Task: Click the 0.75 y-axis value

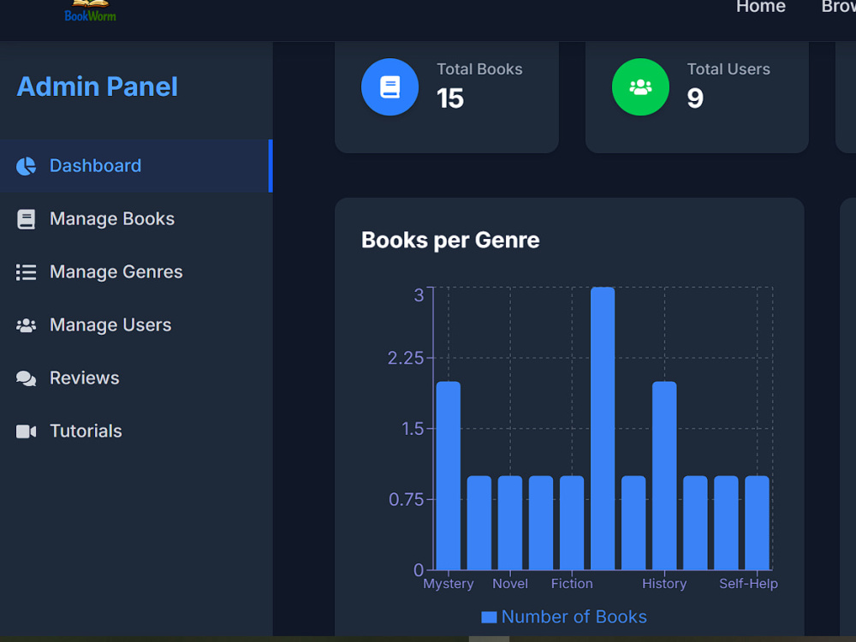Action: pos(406,500)
